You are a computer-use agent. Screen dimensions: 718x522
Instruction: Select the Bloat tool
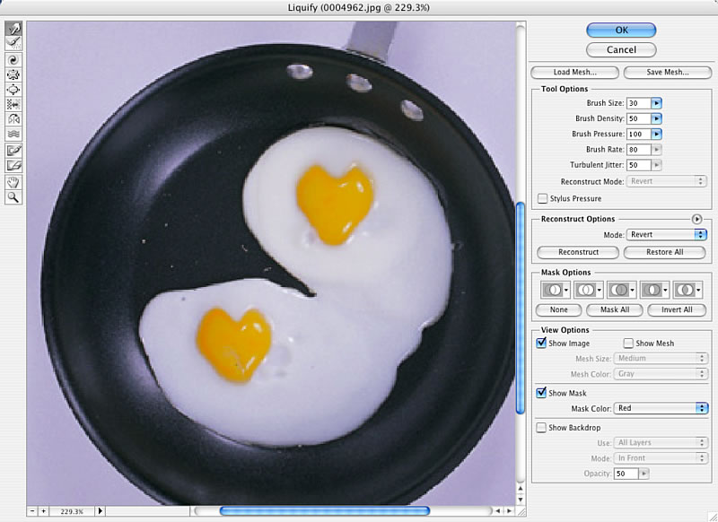pos(13,90)
